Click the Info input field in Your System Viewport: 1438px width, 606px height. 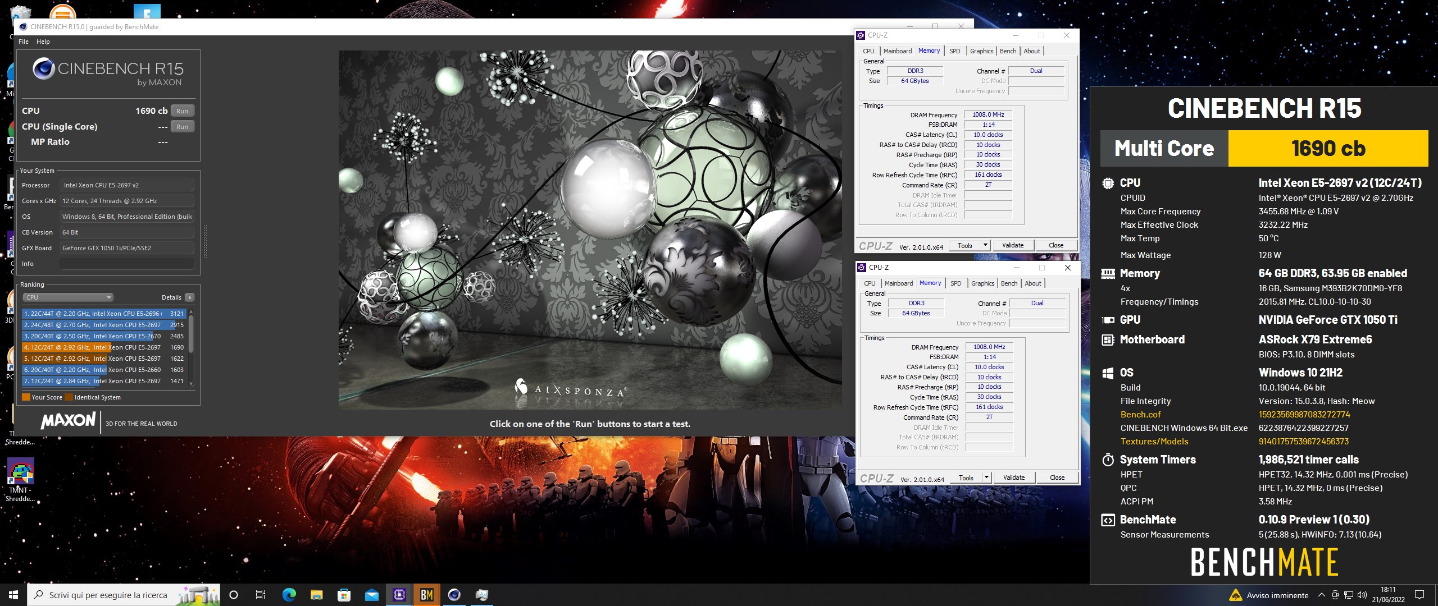click(127, 264)
